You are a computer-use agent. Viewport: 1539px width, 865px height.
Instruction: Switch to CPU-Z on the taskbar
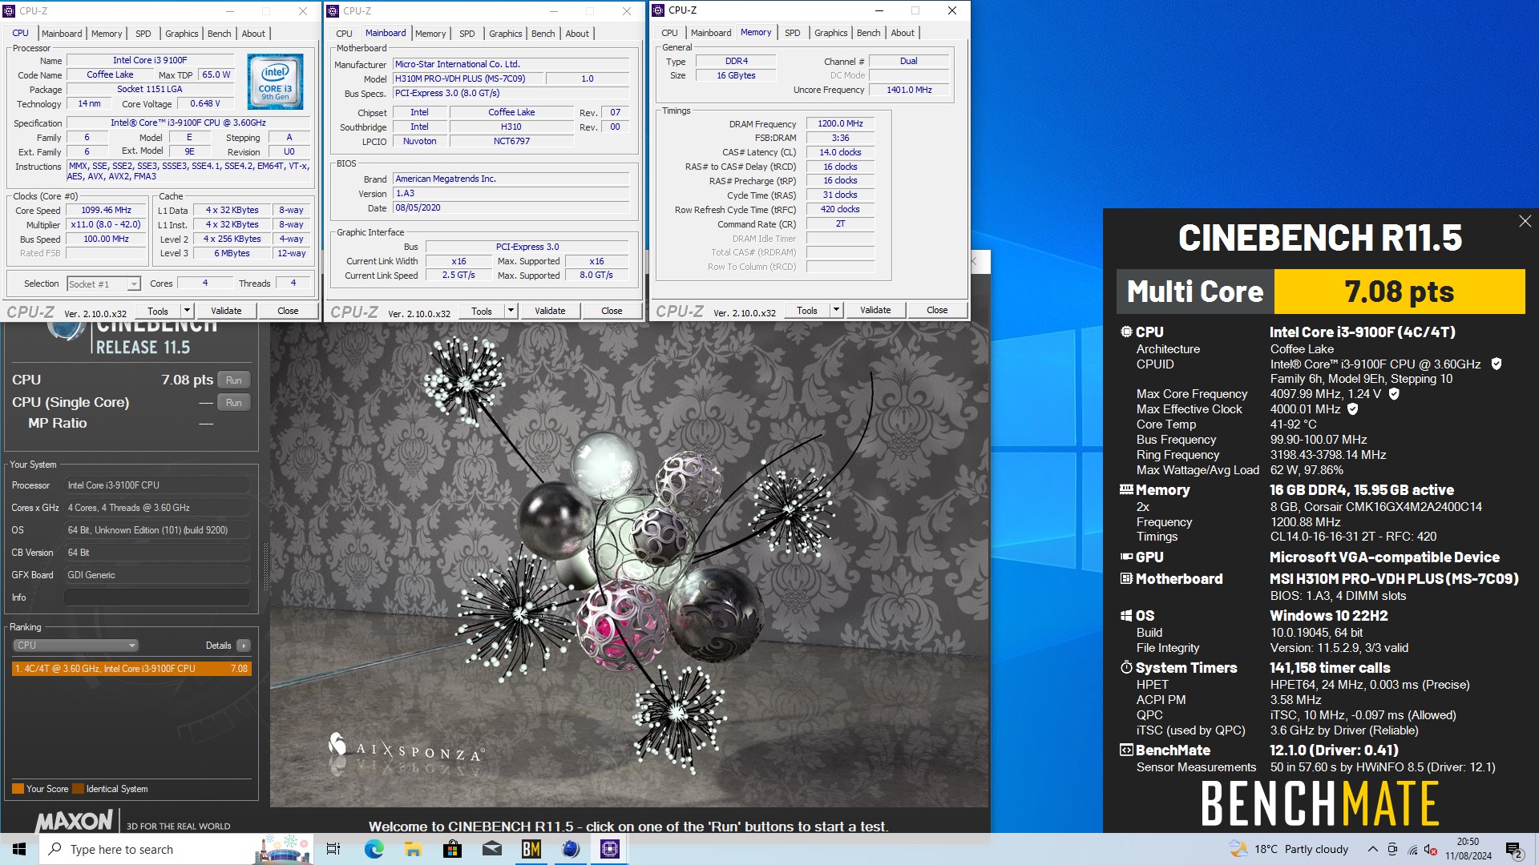(x=609, y=849)
